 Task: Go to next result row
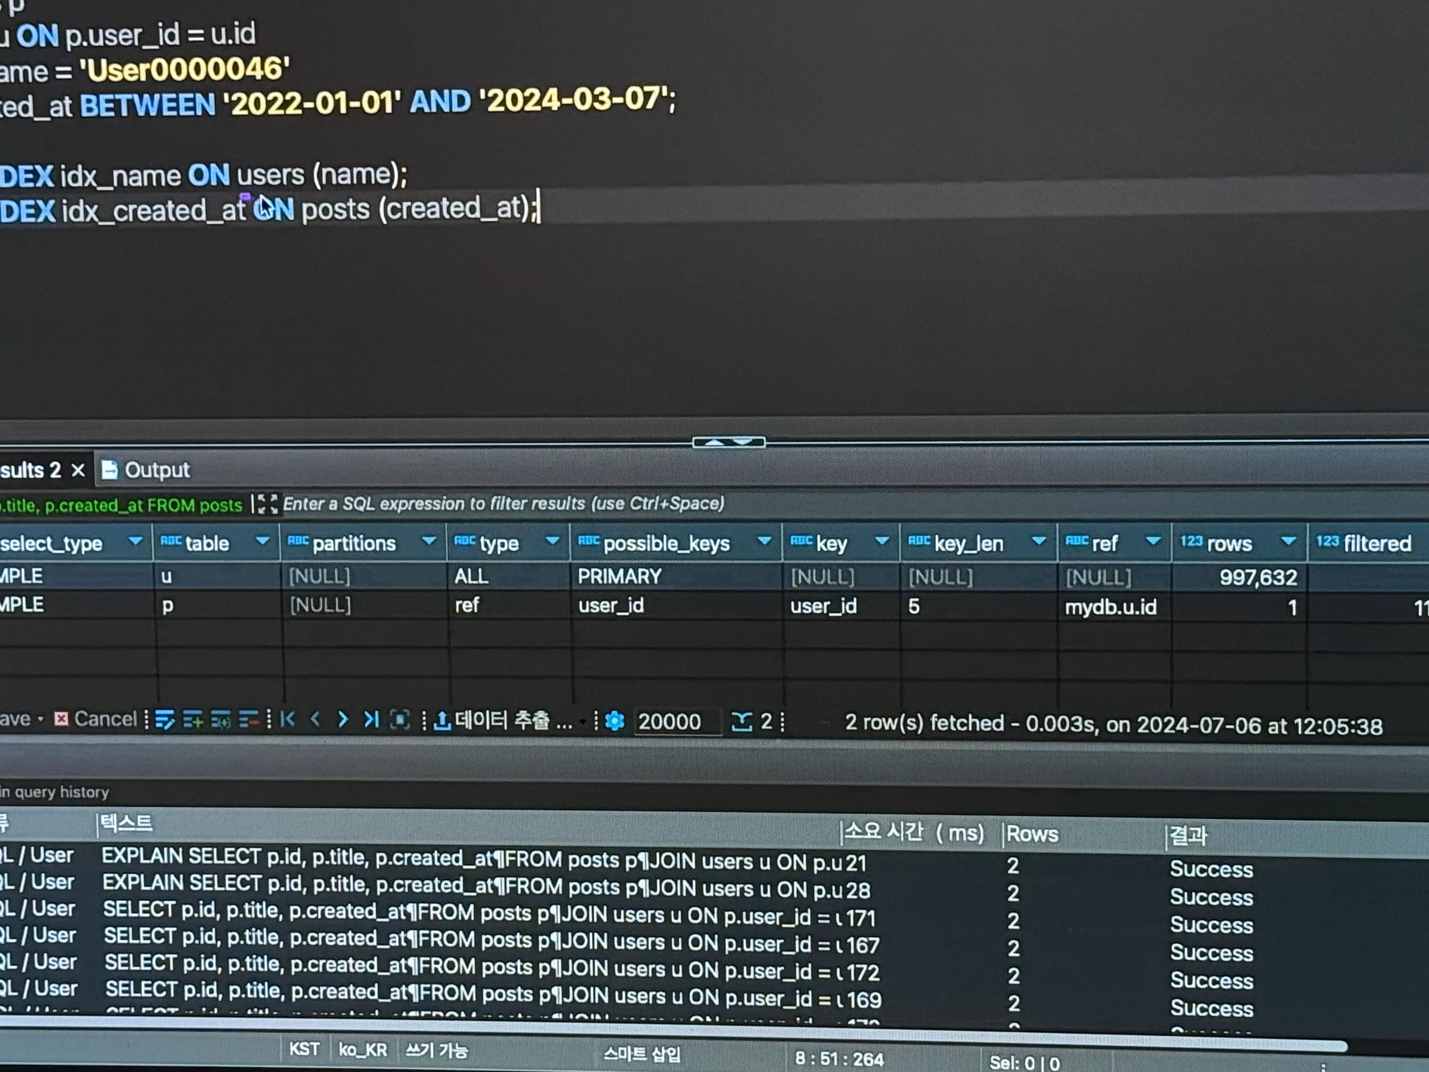tap(343, 719)
